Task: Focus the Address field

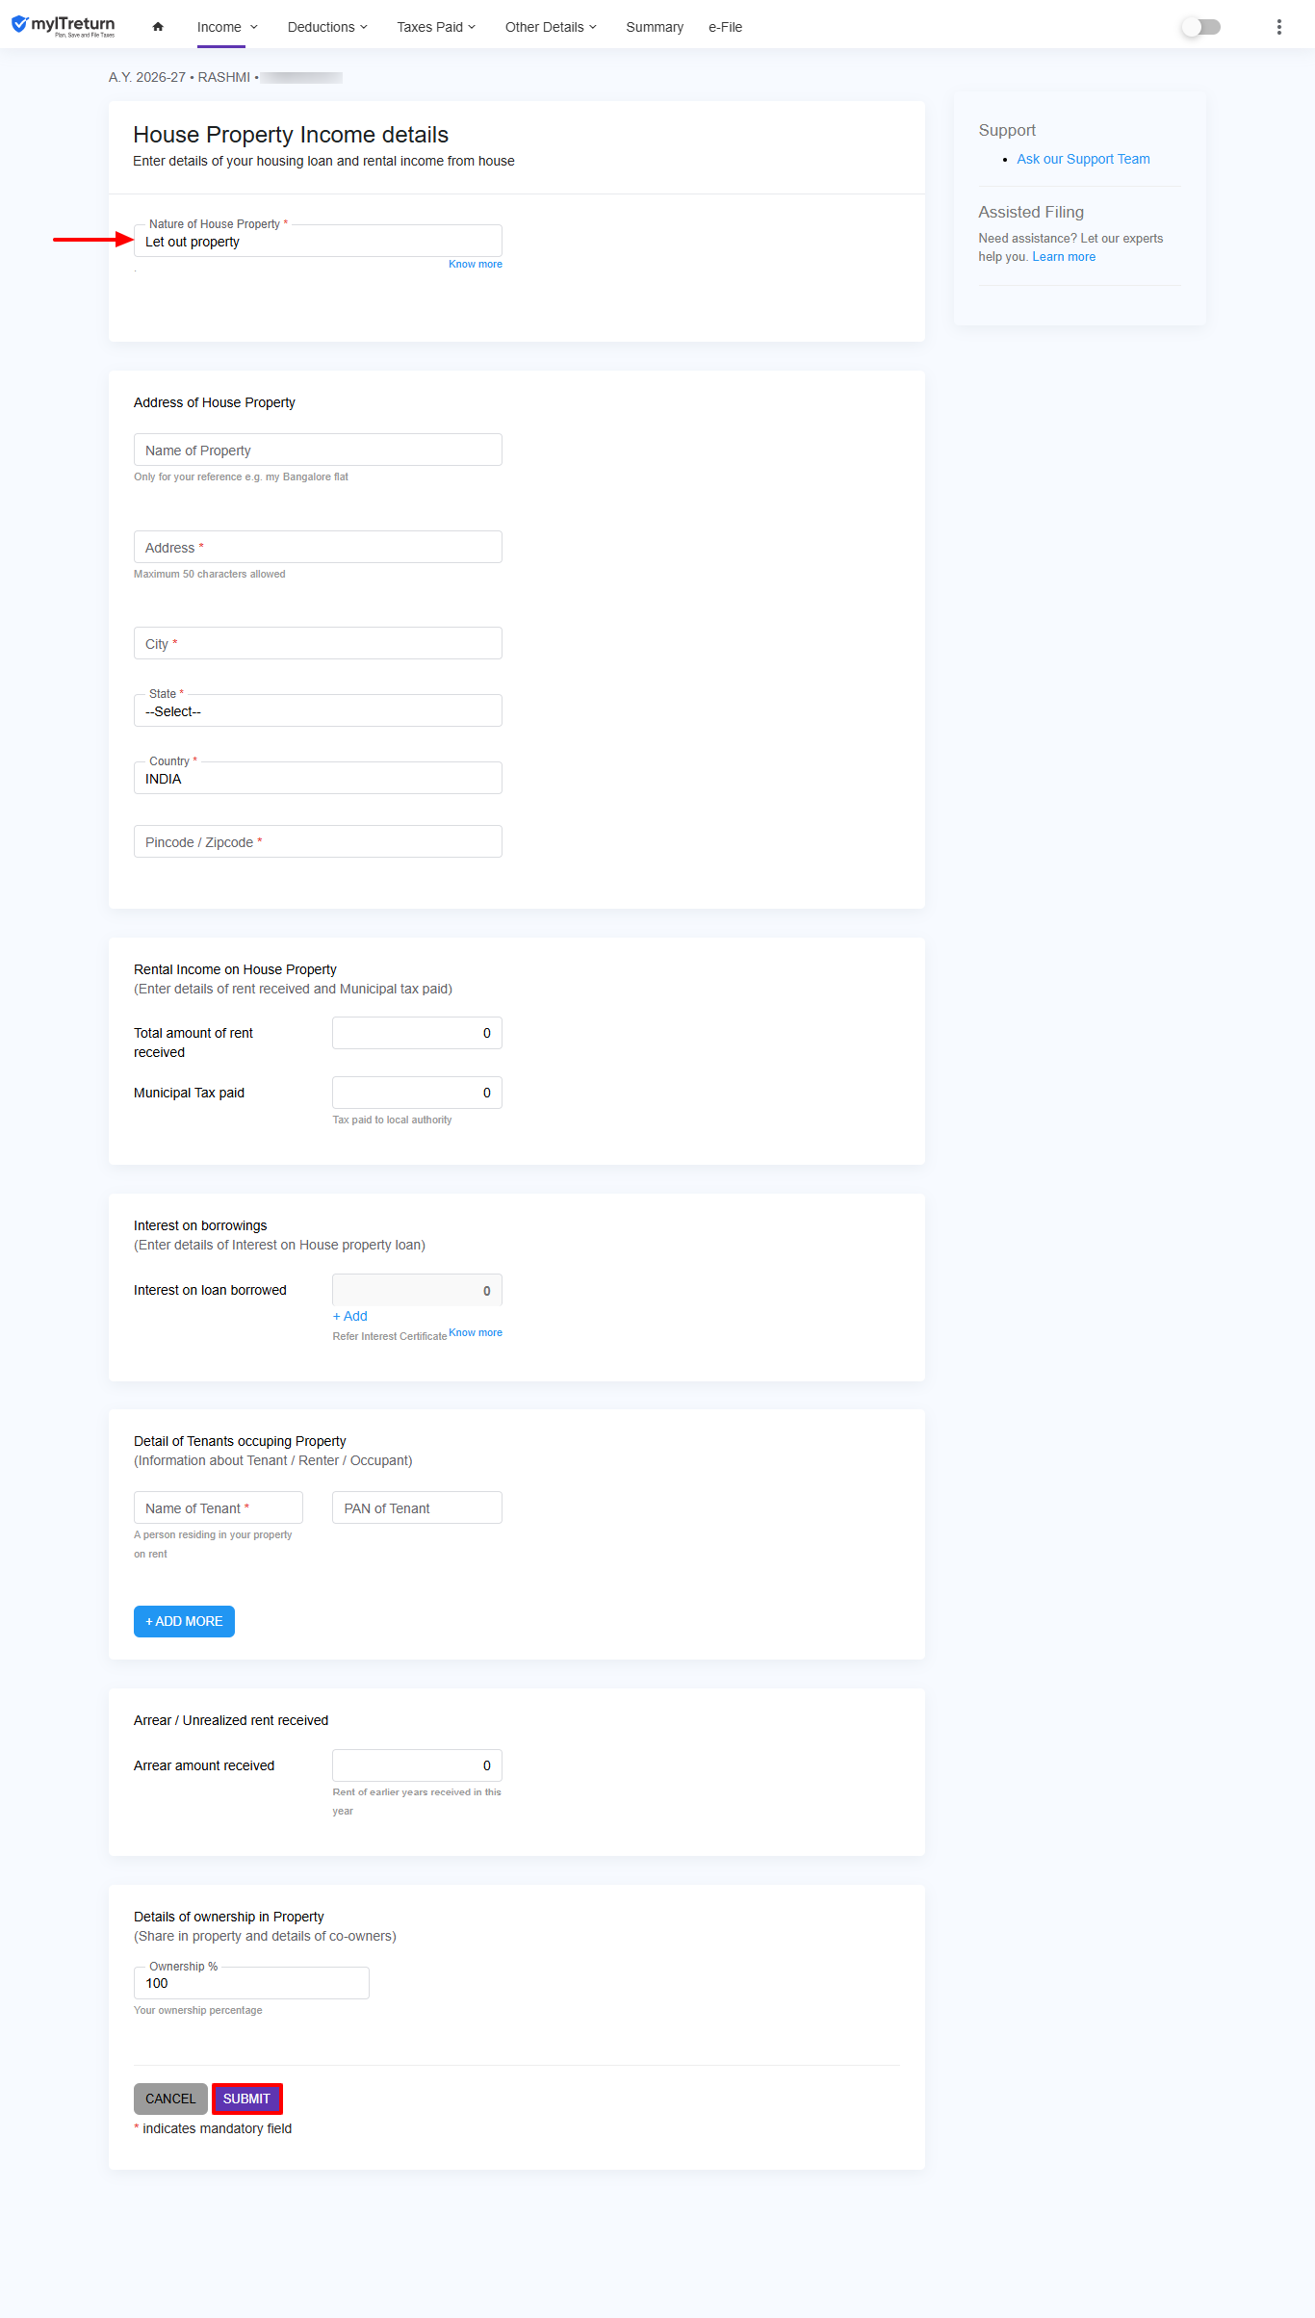Action: coord(318,547)
